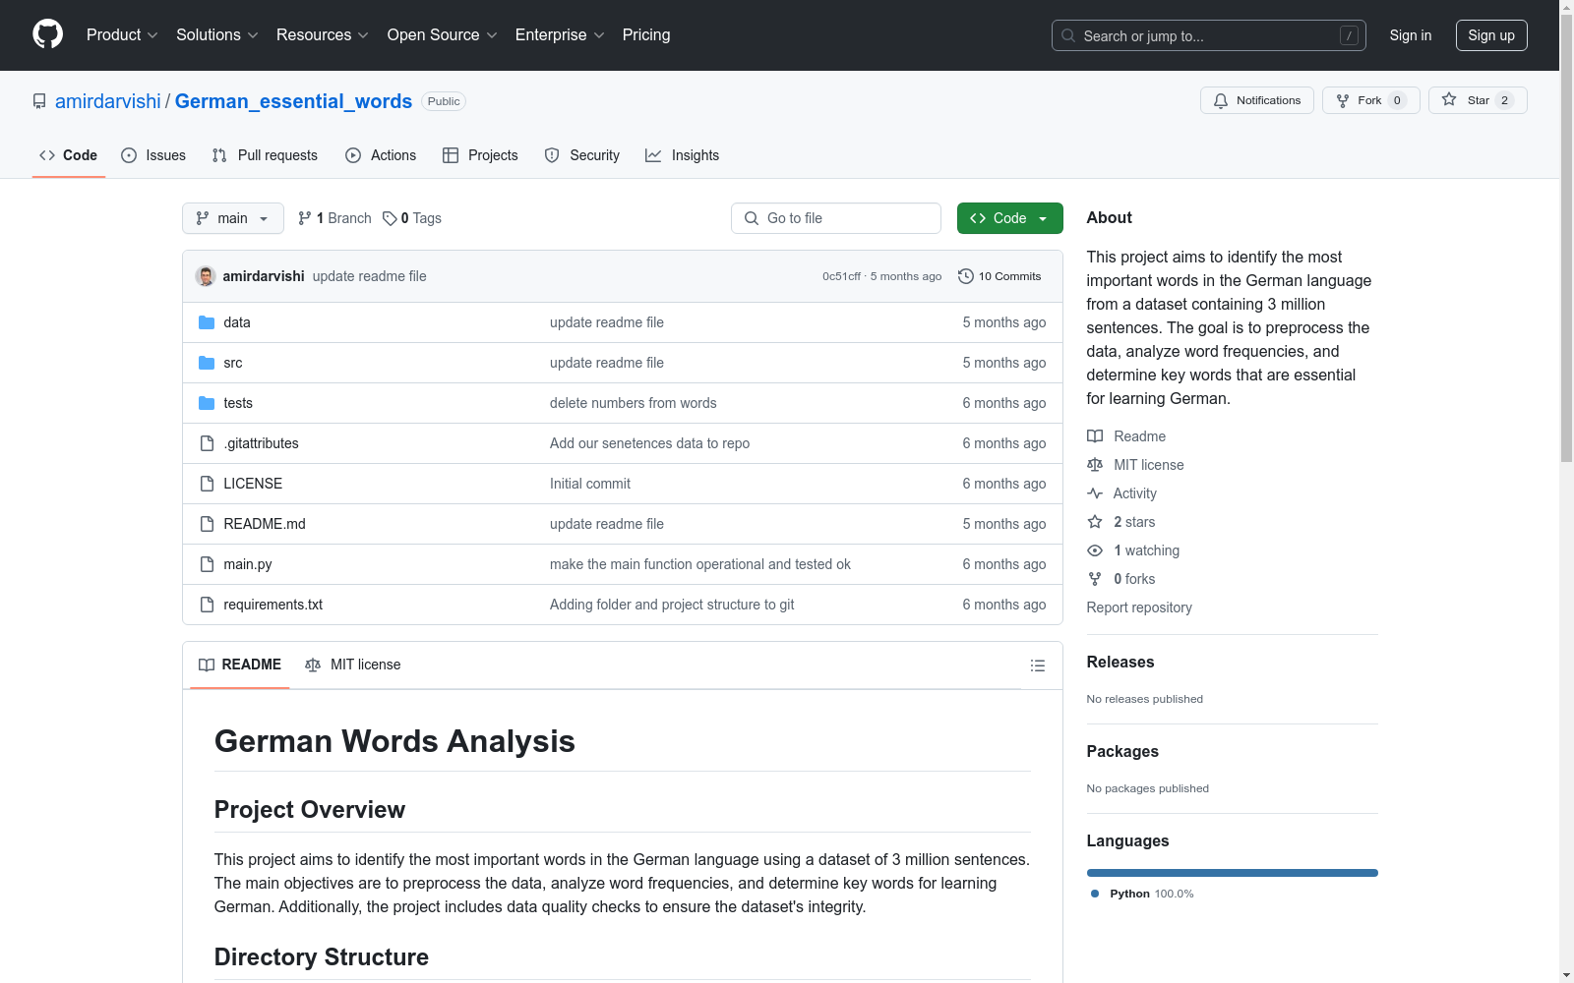
Task: Click the fork icon beside 0 forks
Action: [x=1095, y=579]
